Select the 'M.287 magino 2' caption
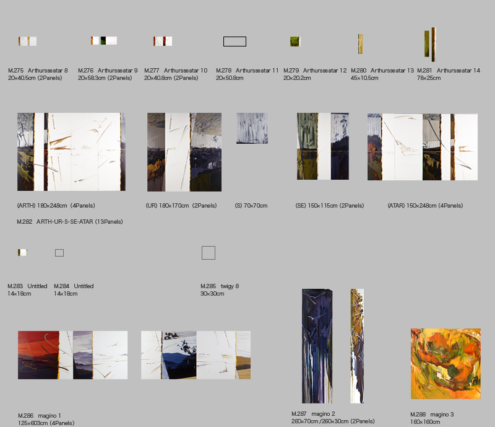This screenshot has width=495, height=427. (x=313, y=414)
